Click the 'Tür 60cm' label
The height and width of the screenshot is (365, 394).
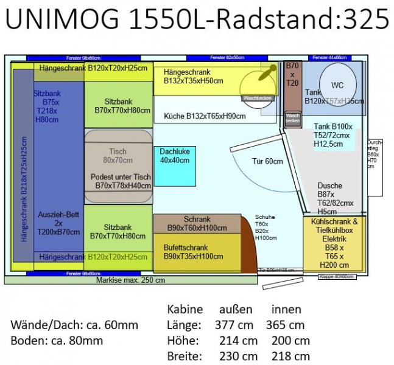[267, 161]
